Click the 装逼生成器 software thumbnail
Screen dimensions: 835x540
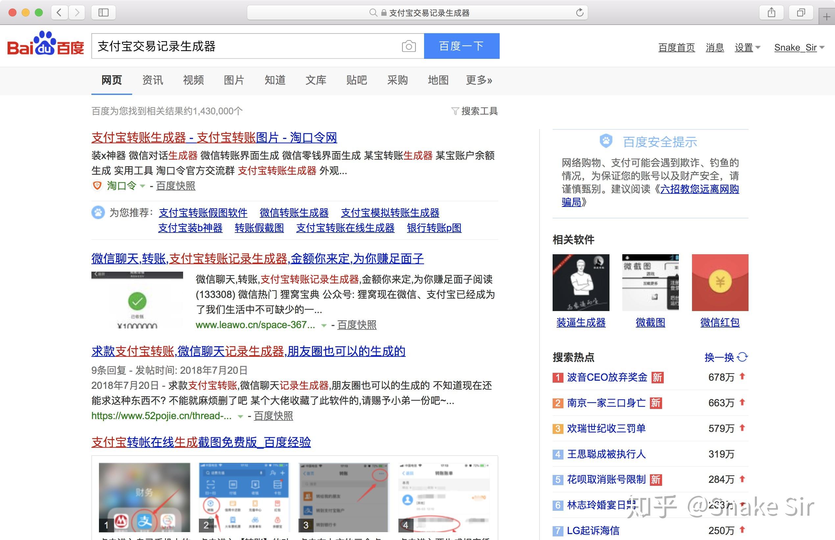click(x=581, y=282)
